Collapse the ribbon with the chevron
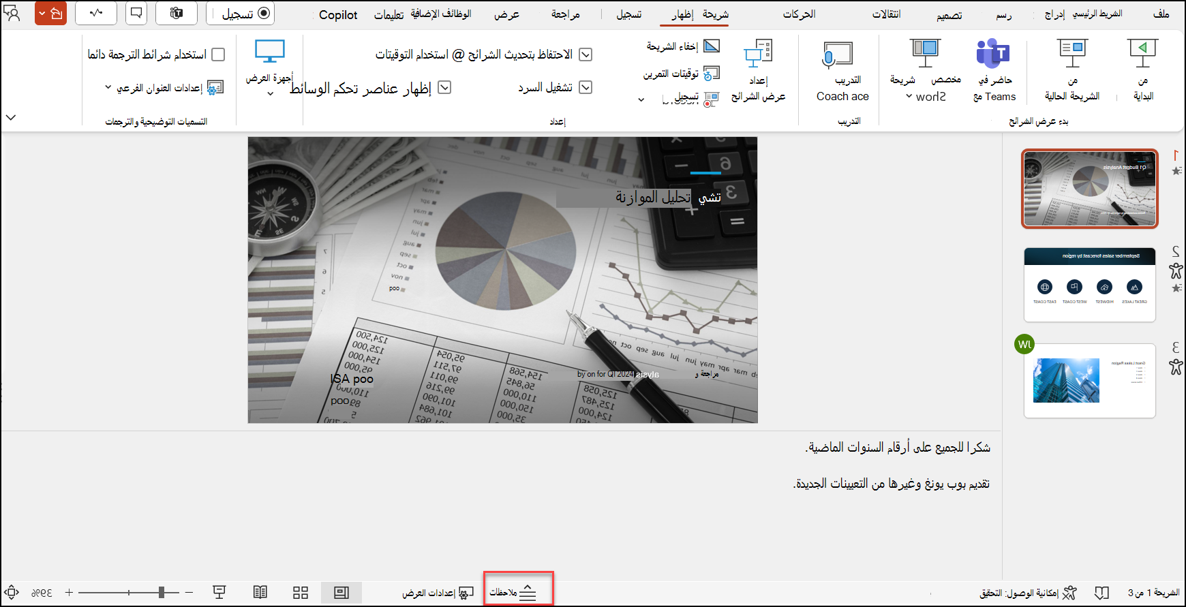1186x607 pixels. point(11,117)
